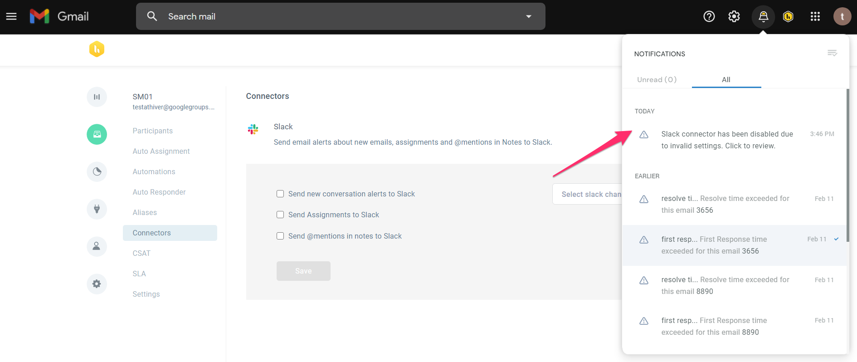This screenshot has height=362, width=857.
Task: Open Resolve time exceeded email 3656 notification
Action: tap(734, 205)
